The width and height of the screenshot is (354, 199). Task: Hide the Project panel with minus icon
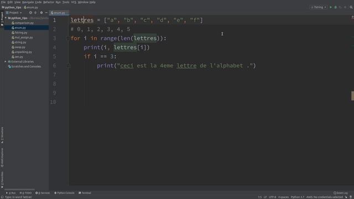coord(46,13)
